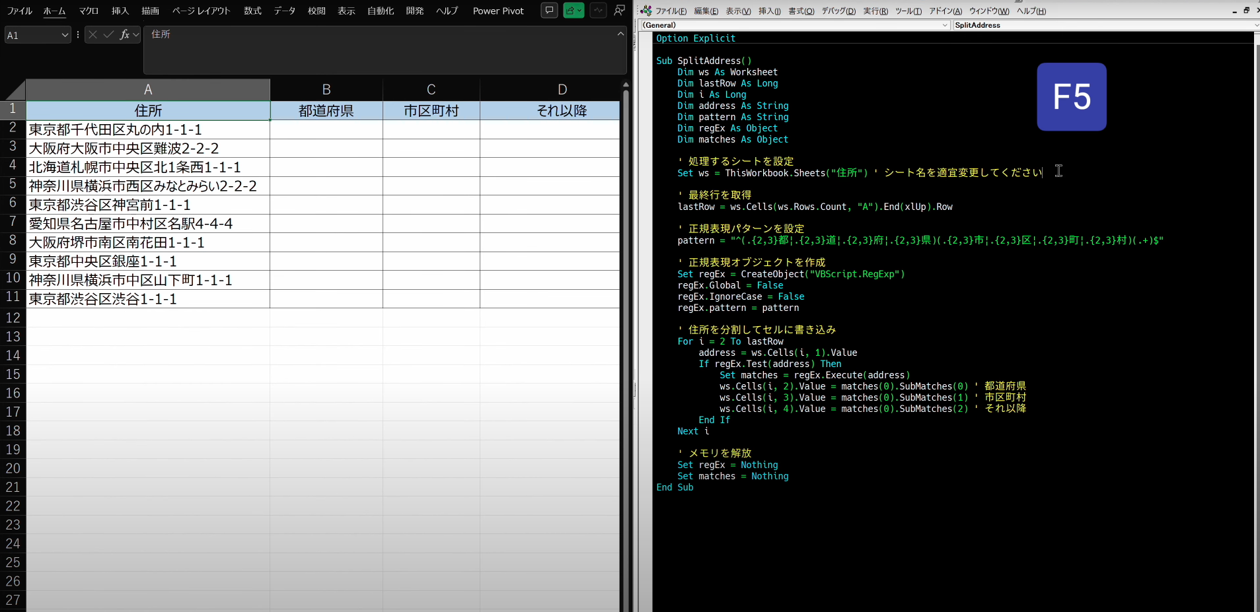This screenshot has width=1260, height=612.
Task: Select cell 愛知県名古屋市中村区名駅4-4-4
Action: [148, 223]
